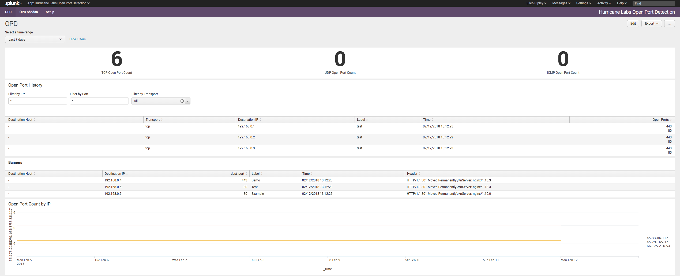Clear the transport filter with the x icon
This screenshot has height=276, width=680.
[x=182, y=101]
